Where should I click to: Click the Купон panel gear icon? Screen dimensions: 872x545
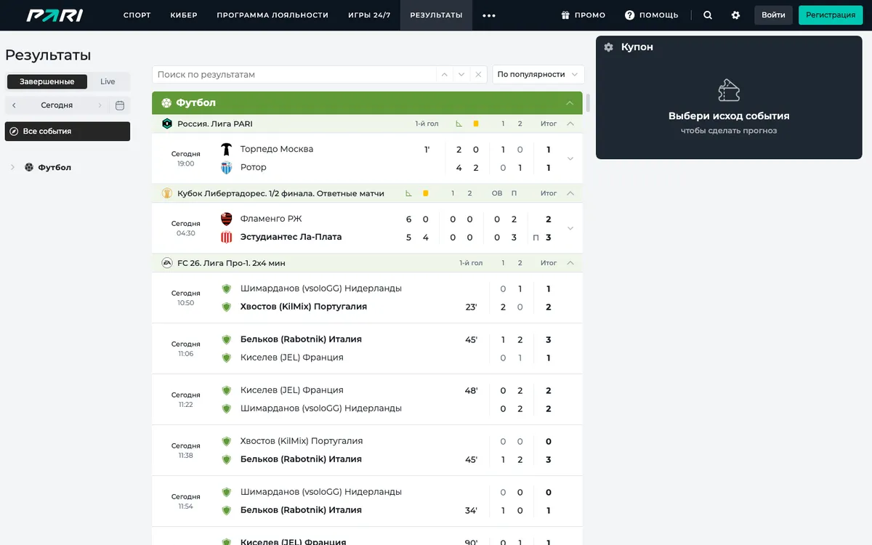point(609,47)
